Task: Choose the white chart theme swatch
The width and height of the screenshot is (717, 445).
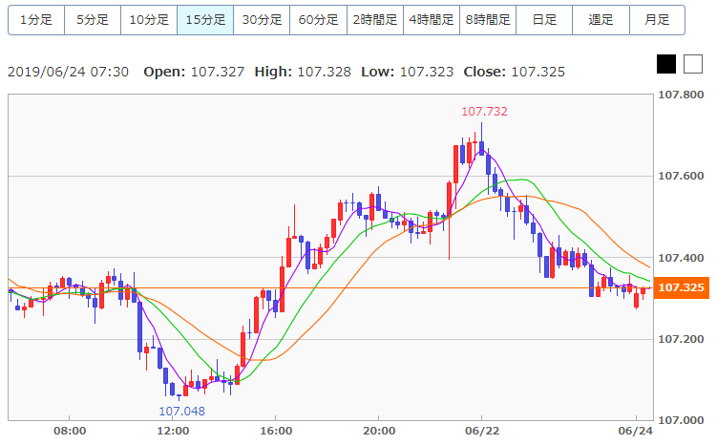Action: [693, 64]
